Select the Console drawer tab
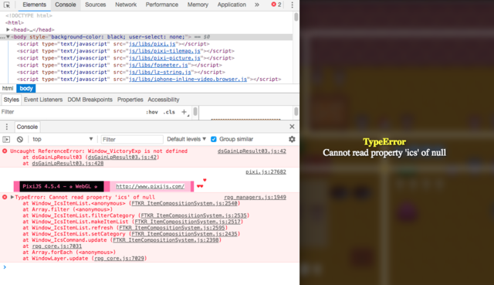 pos(27,127)
